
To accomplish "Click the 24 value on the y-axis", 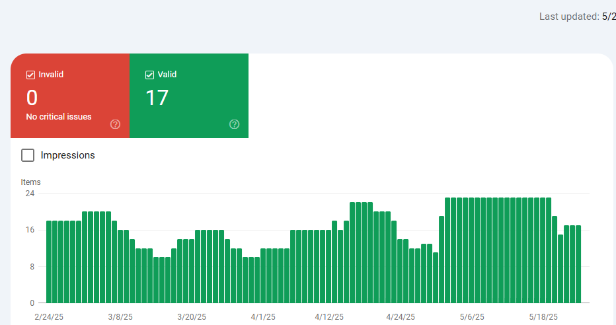I will tap(30, 194).
